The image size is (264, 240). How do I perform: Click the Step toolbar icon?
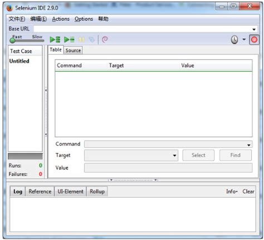click(x=92, y=39)
